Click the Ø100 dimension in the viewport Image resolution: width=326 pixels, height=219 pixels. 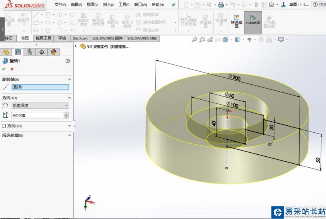pos(232,105)
